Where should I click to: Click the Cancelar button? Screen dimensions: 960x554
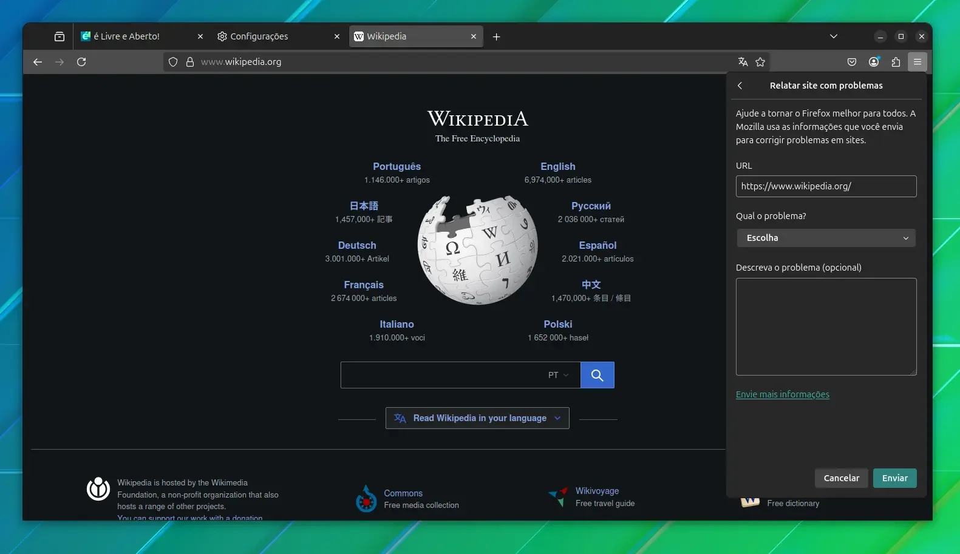pos(842,478)
